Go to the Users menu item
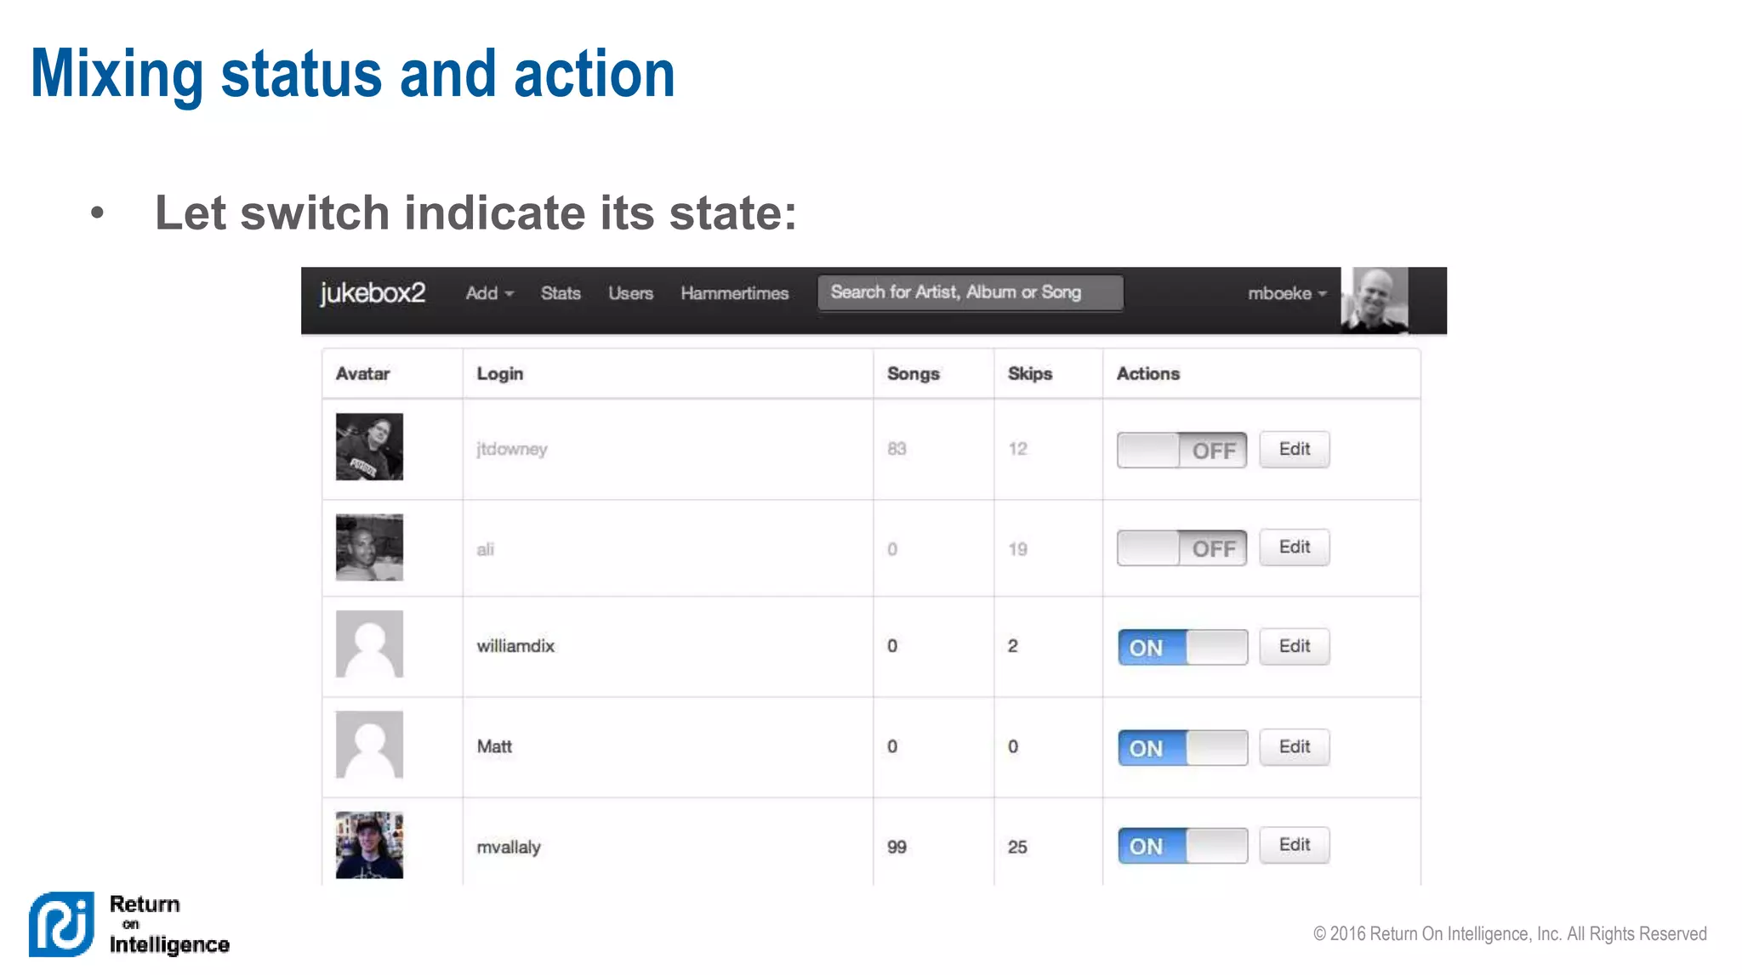1742x975 pixels. (x=630, y=293)
